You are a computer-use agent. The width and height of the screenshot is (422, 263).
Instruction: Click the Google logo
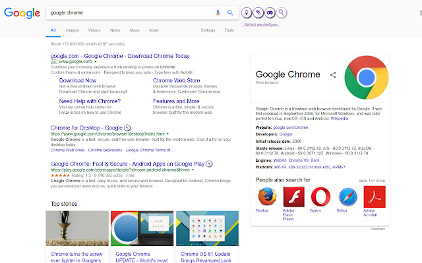(x=22, y=13)
